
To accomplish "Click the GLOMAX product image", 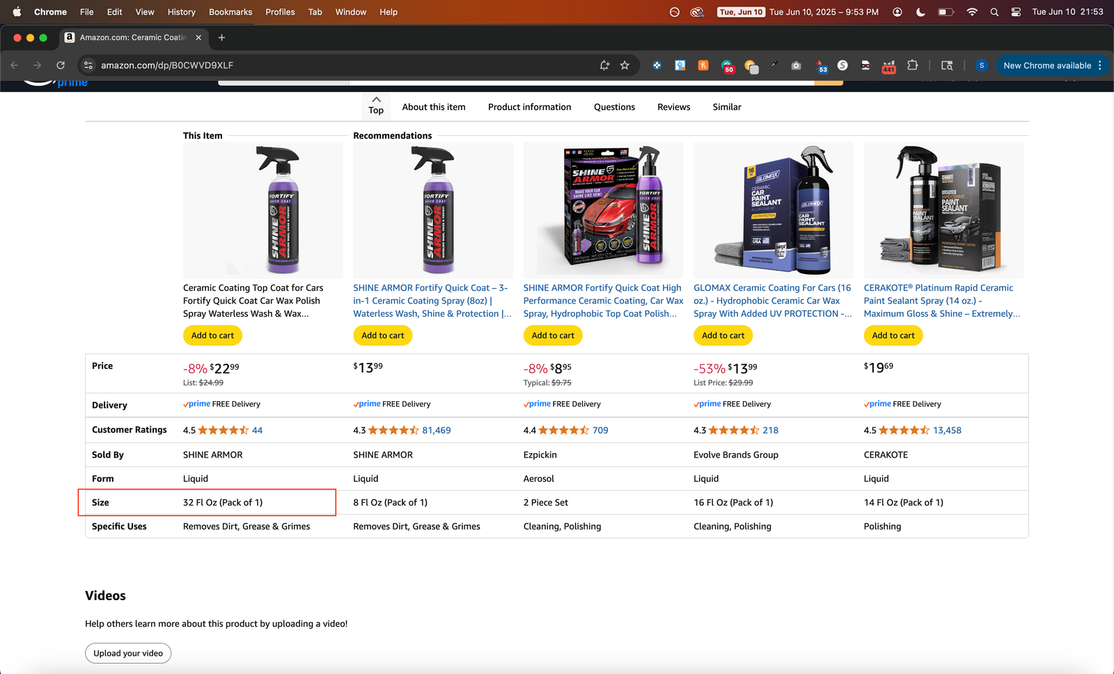I will (774, 210).
